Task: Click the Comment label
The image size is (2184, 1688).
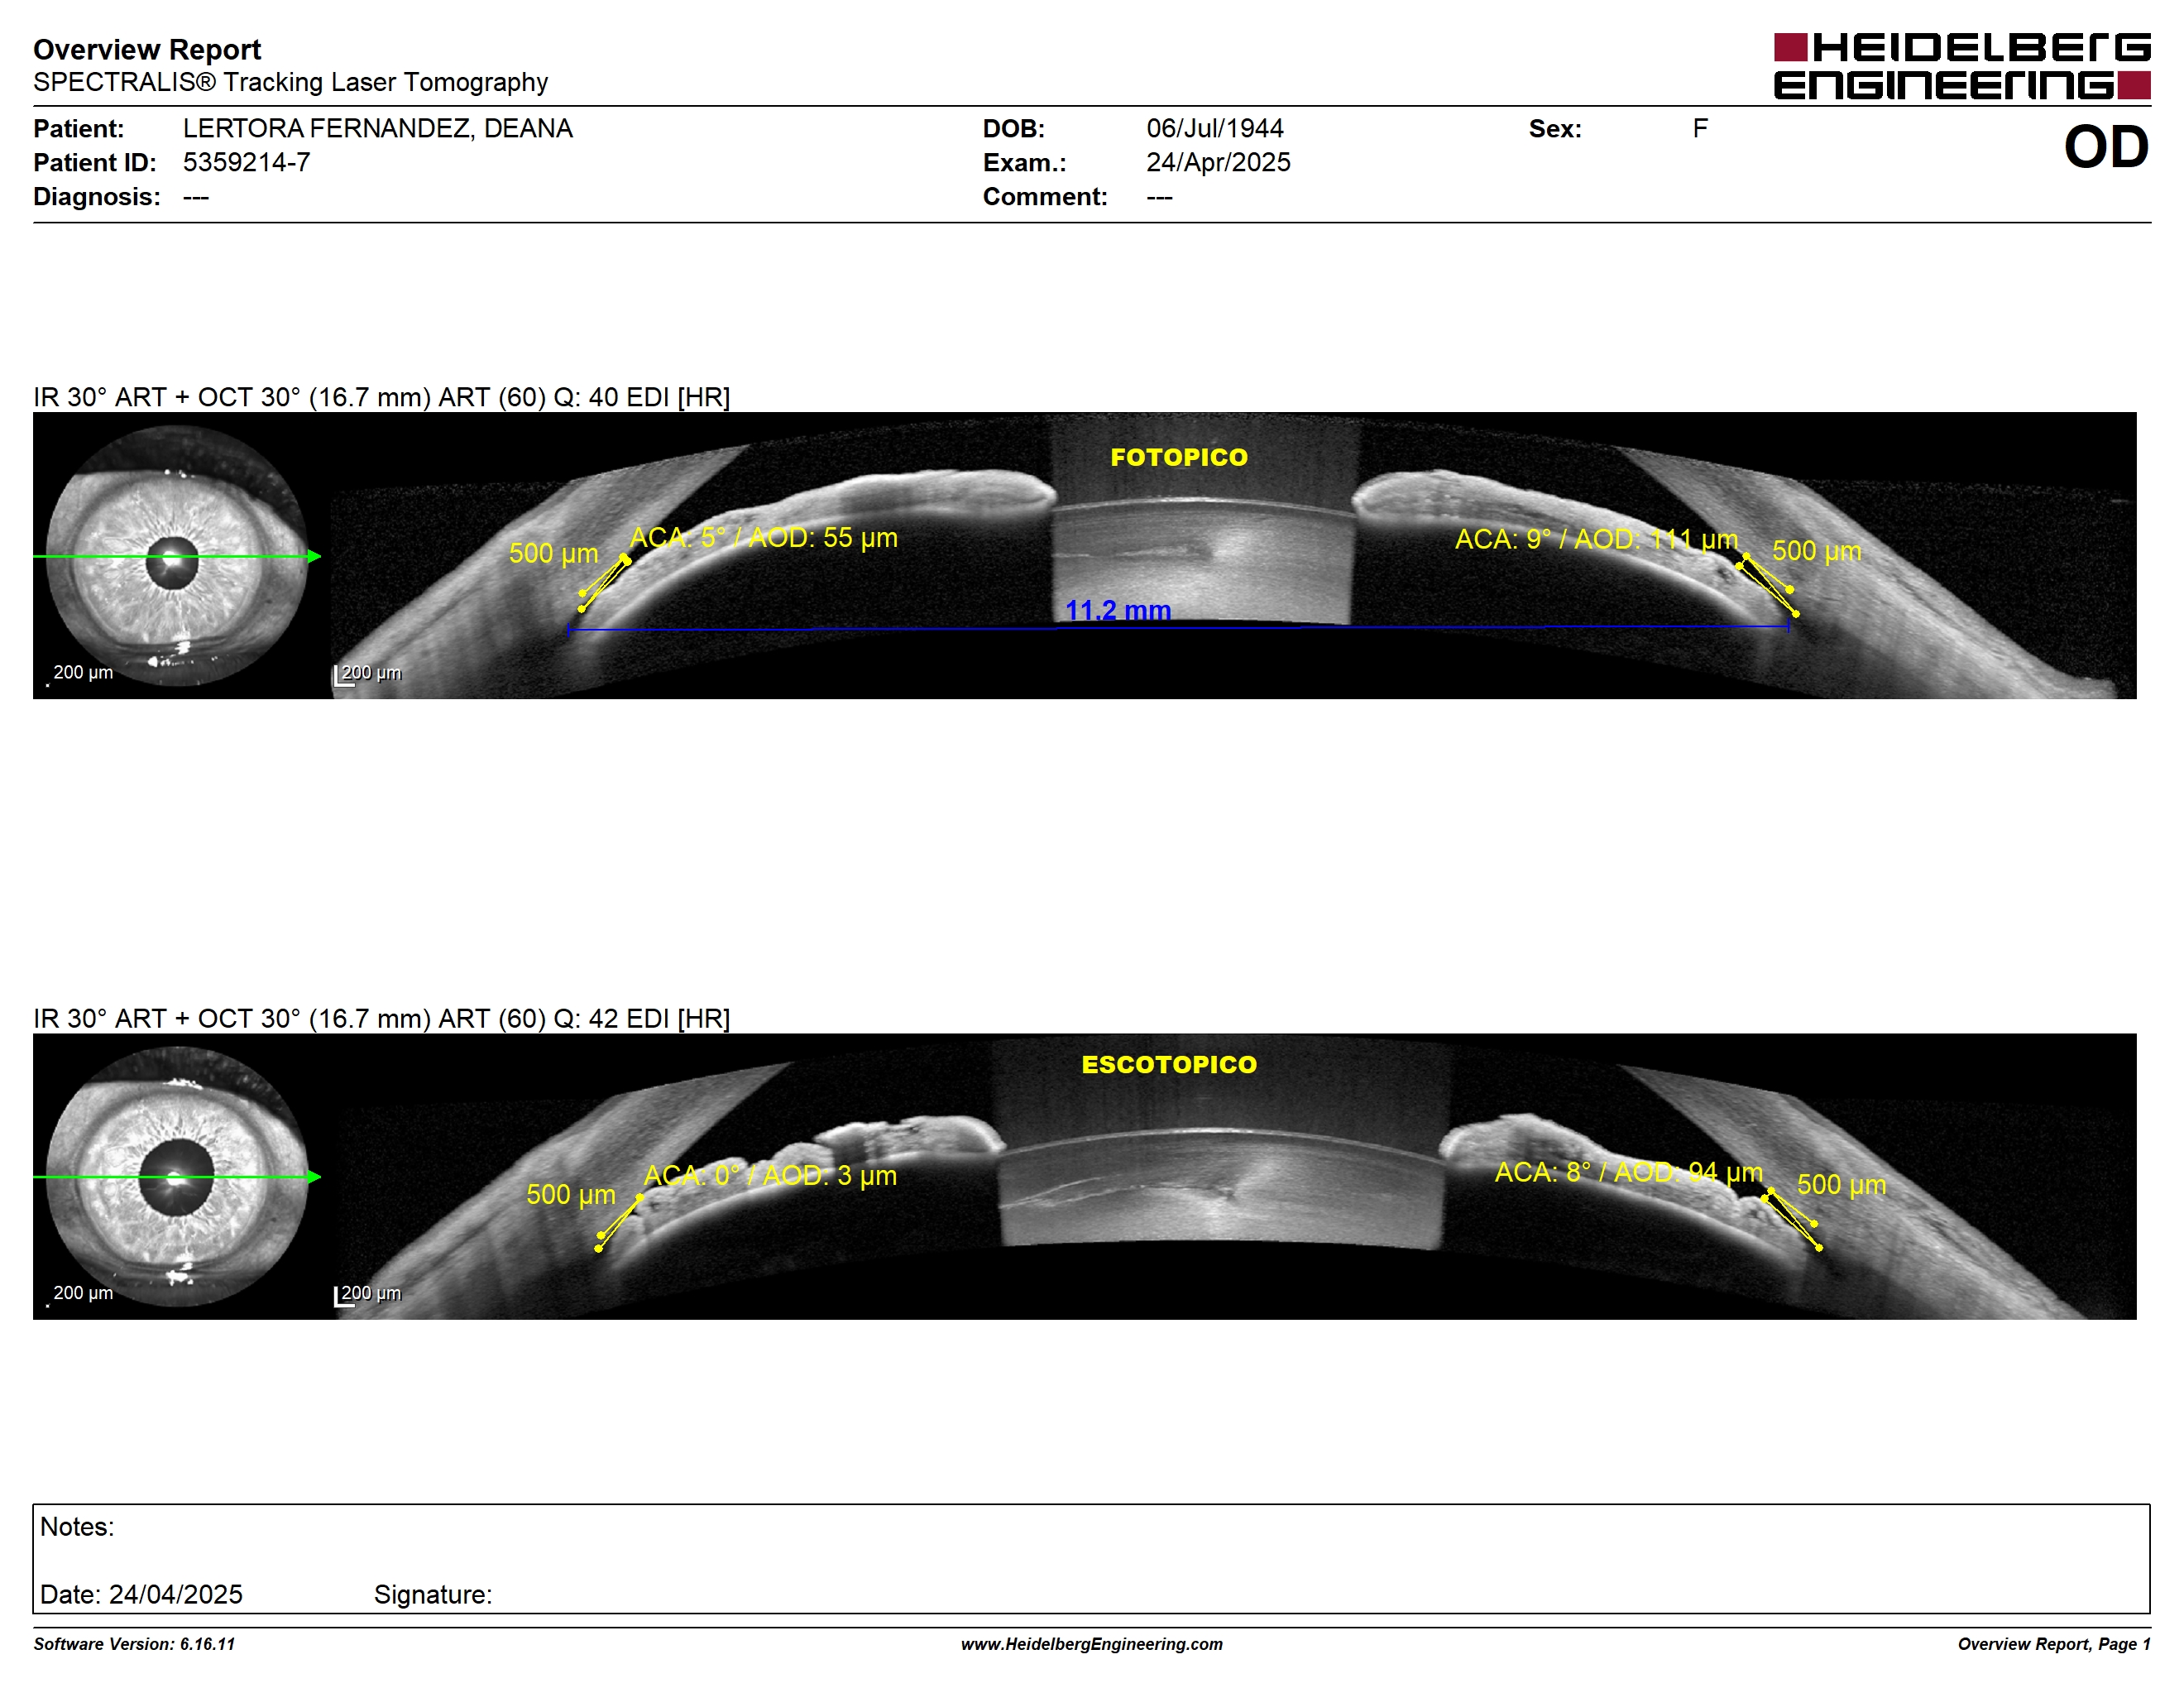Action: coord(1045,197)
